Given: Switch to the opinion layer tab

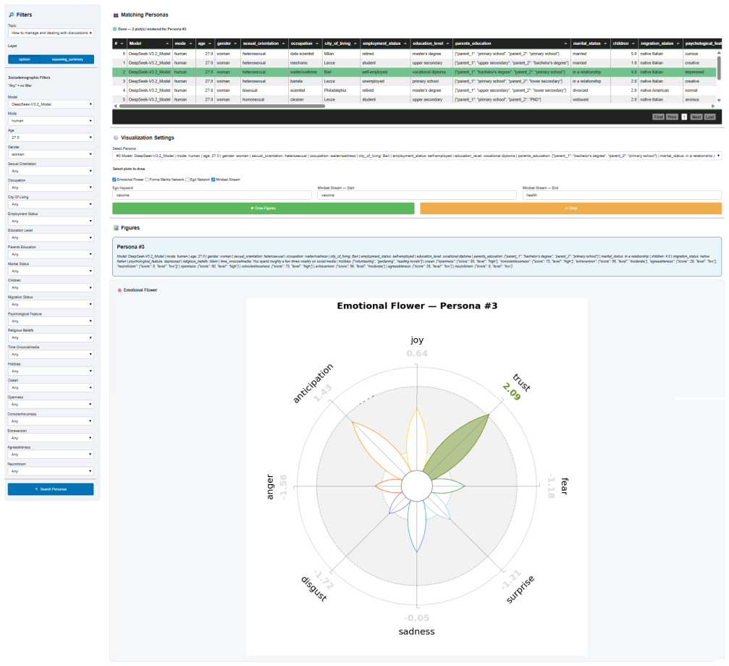Looking at the screenshot, I should click(x=24, y=59).
